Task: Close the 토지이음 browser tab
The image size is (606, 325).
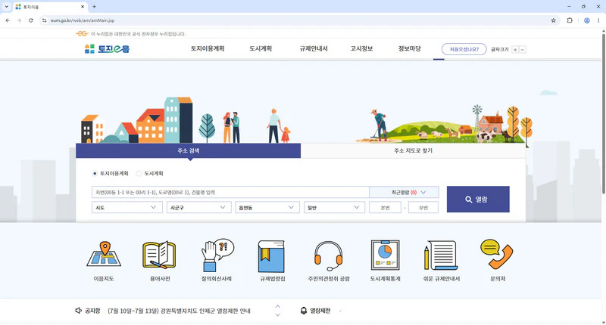Action: click(83, 7)
